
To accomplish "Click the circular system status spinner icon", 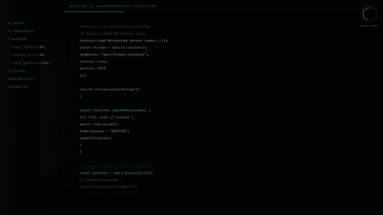I will click(x=369, y=14).
